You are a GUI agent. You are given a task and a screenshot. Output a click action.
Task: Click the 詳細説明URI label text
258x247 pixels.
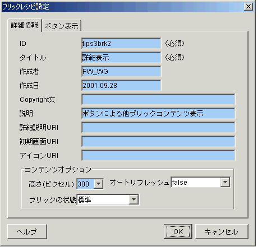39,128
